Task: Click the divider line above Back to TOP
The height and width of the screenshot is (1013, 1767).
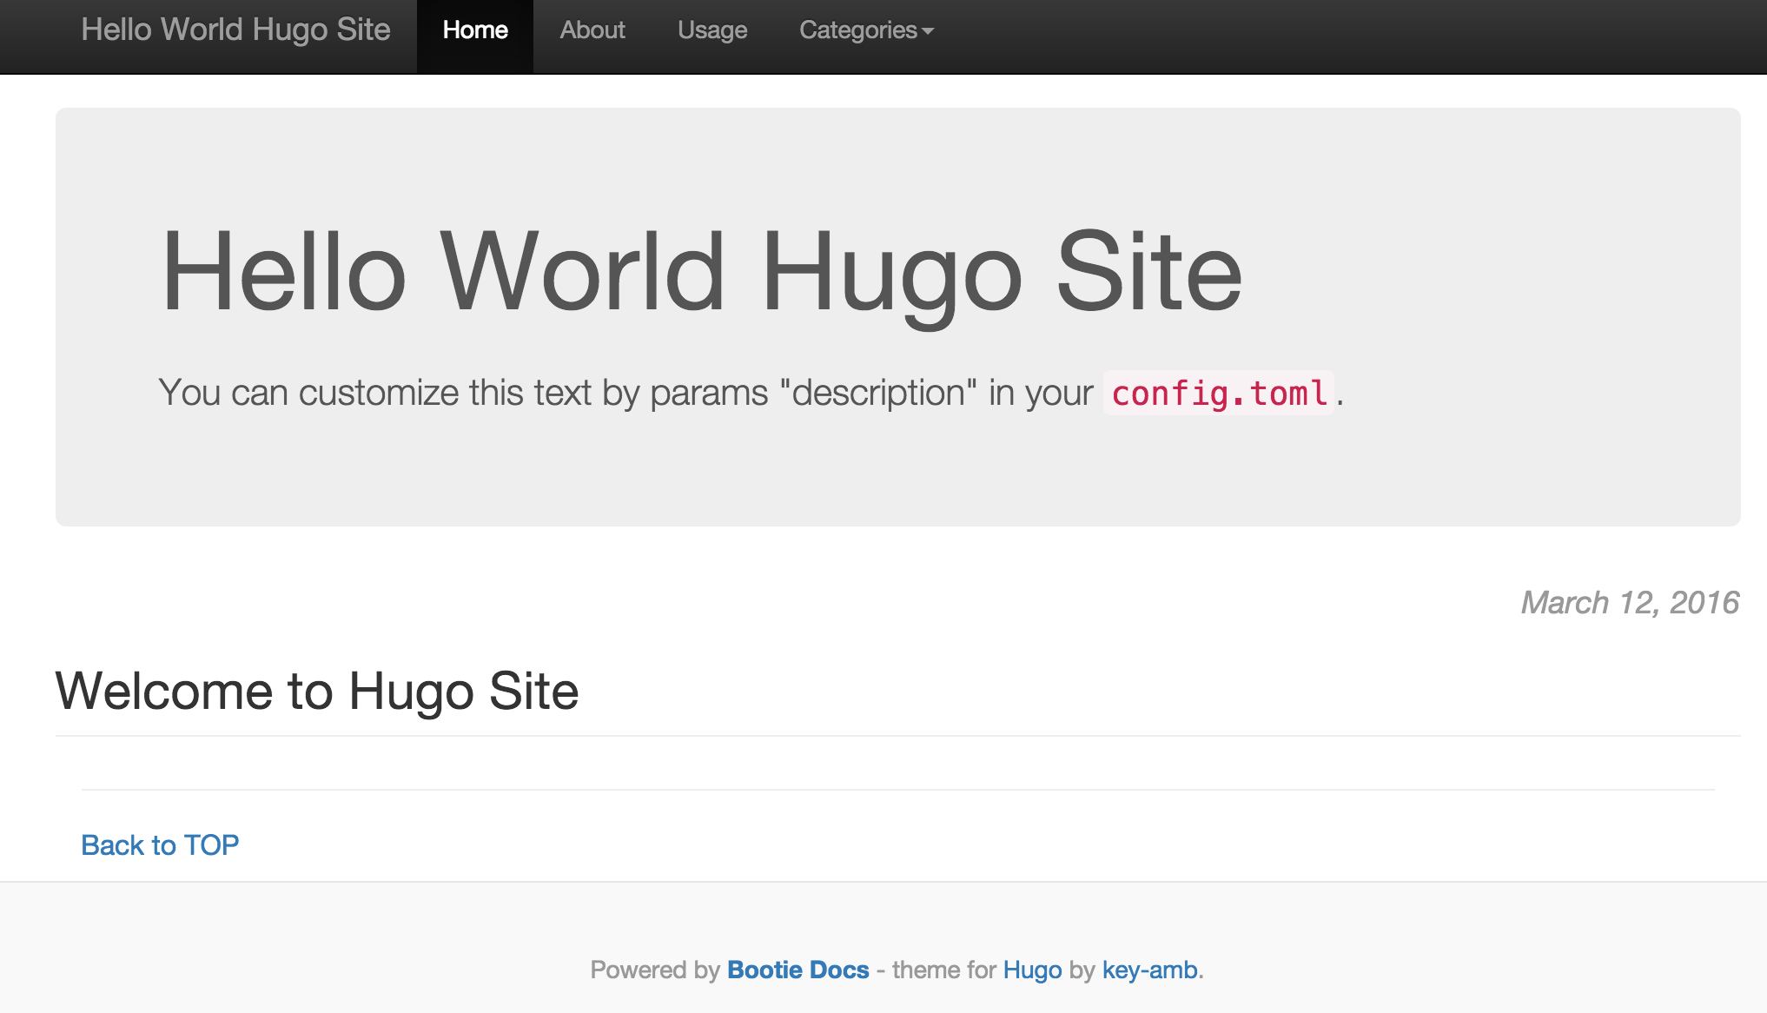Action: (897, 790)
